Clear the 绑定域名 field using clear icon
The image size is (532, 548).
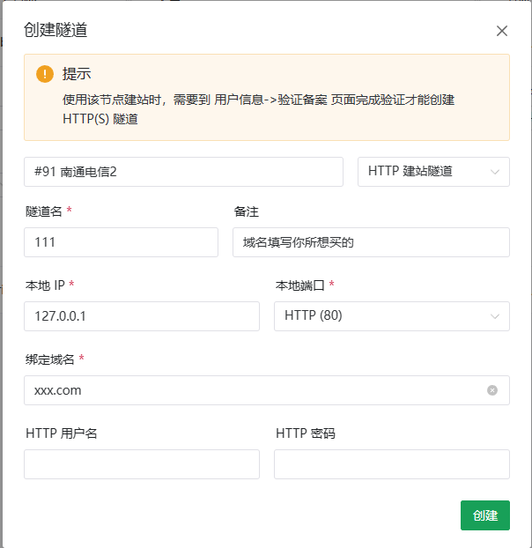tap(492, 390)
